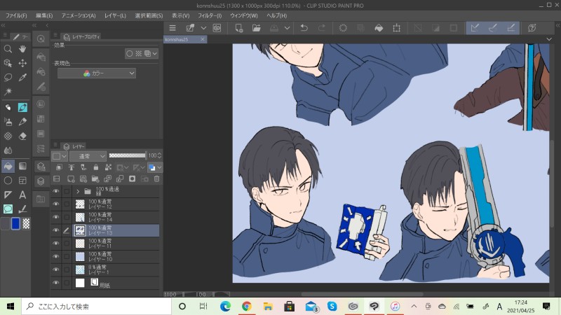This screenshot has width=561, height=315.
Task: Hide layer レイヤー 10 with eye icon
Action: (56, 256)
